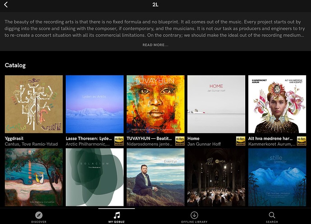This screenshot has width=311, height=224.
Task: Open 2L MQA cathedral album cover
Action: point(216,177)
